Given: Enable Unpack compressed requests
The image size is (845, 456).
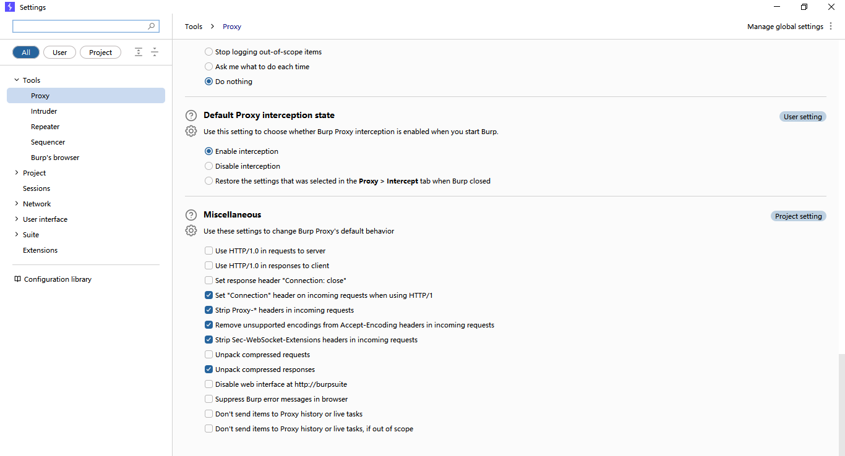Looking at the screenshot, I should point(208,355).
